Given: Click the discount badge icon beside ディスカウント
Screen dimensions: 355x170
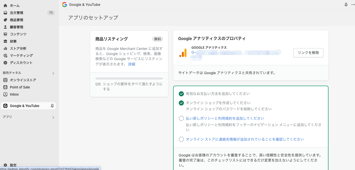Looking at the screenshot, I should (x=5, y=63).
